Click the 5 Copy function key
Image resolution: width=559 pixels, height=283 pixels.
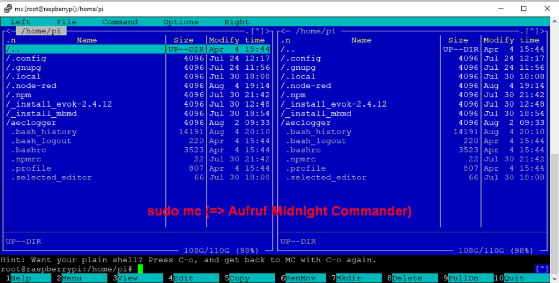pyautogui.click(x=249, y=278)
